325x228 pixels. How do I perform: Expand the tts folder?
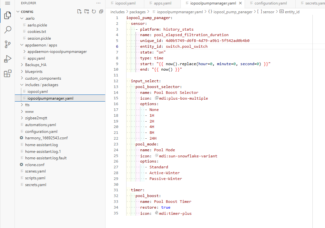(x=22, y=105)
